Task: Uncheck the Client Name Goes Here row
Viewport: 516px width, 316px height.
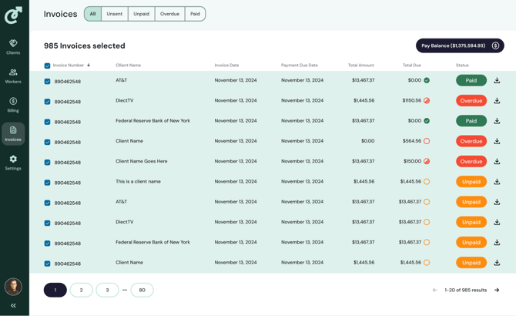Action: click(47, 162)
